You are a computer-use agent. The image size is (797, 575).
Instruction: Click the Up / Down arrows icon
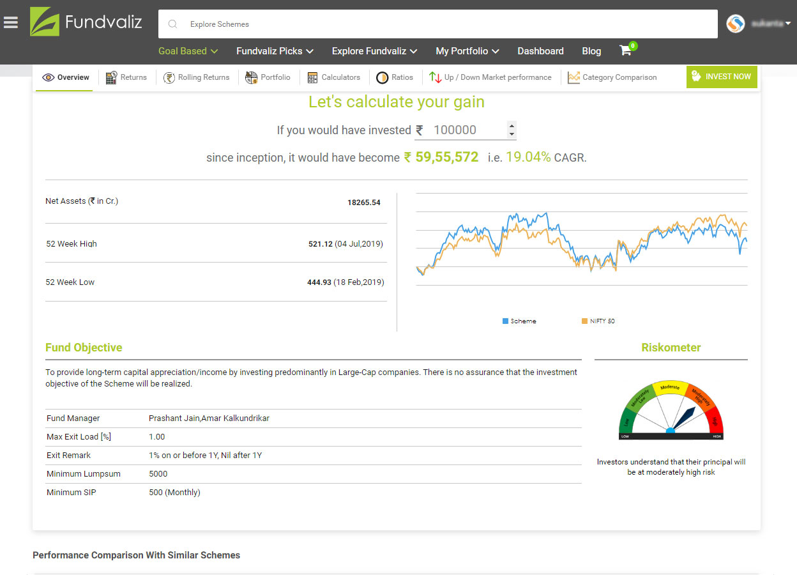(436, 77)
